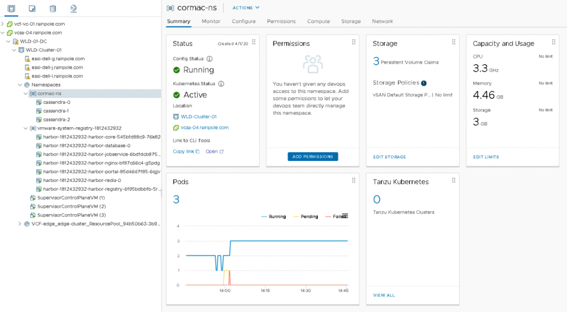Expand the VCF-edge cluster ResourcePool node
The height and width of the screenshot is (312, 567).
coord(20,224)
